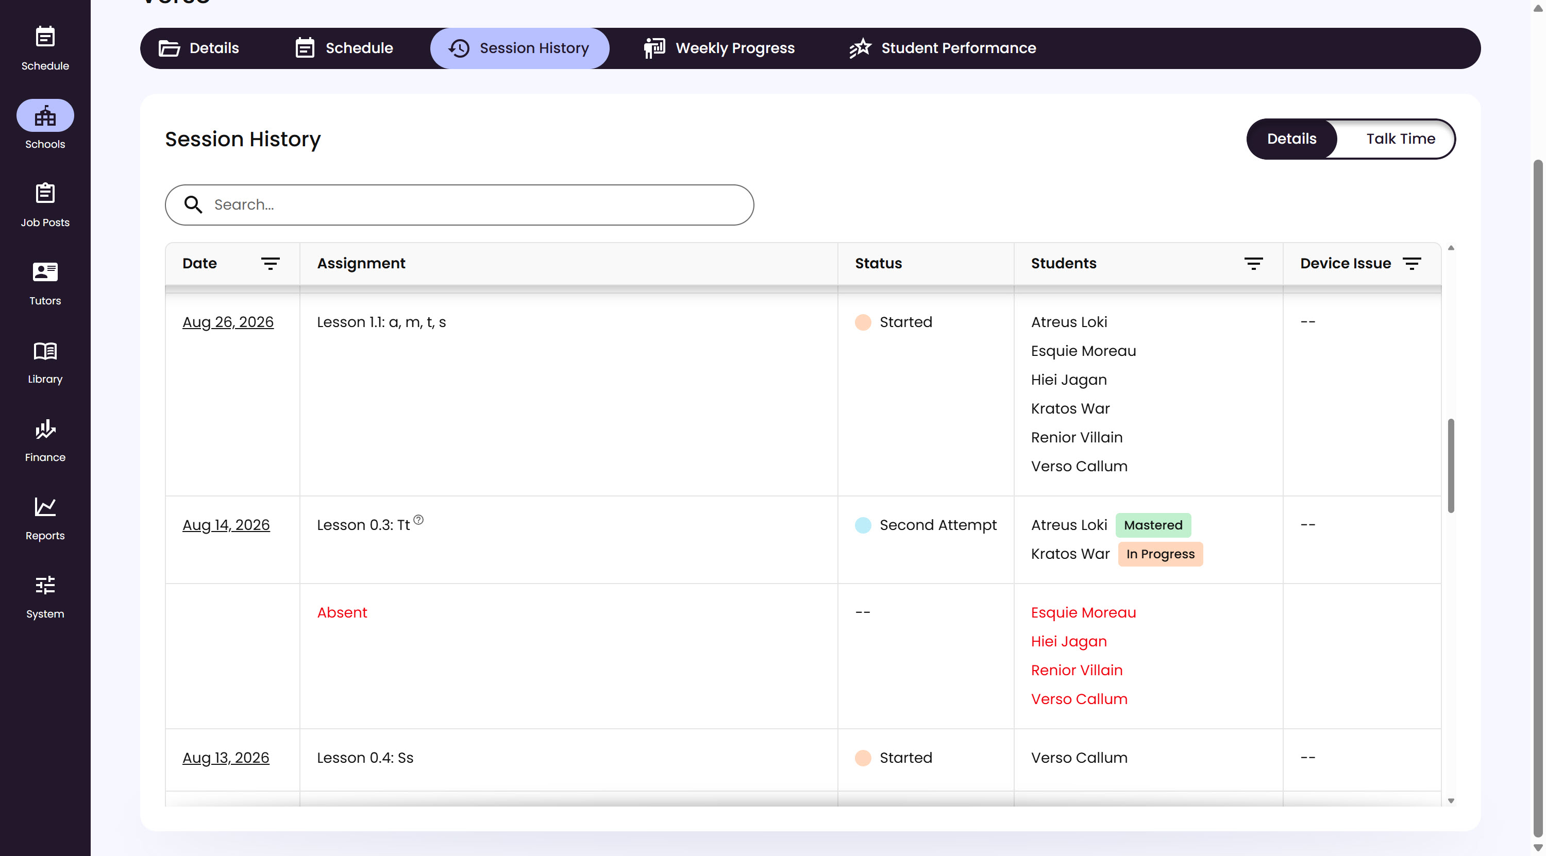Click Lesson 1.1: a, m, t, s
1546x856 pixels.
381,322
